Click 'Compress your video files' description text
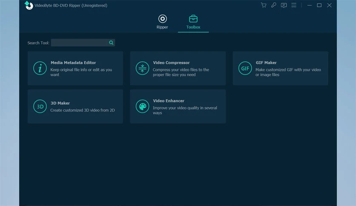 [181, 72]
